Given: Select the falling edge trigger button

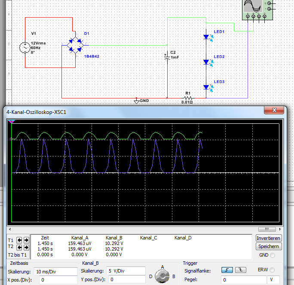Looking at the screenshot, I should (241, 270).
